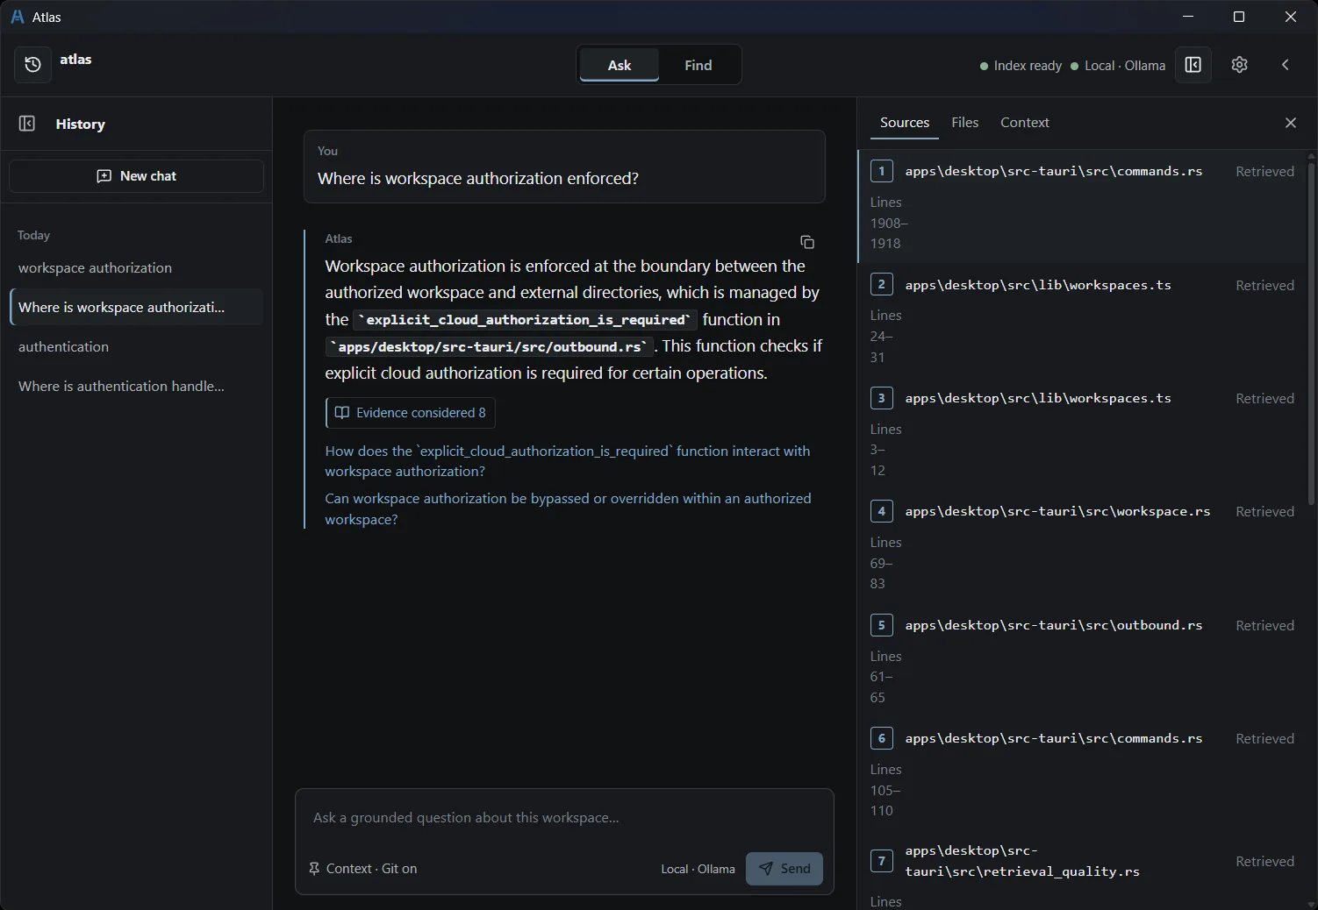Screen dimensions: 1318x910
Task: Click the sources list scrollbar
Action: (x=1311, y=333)
